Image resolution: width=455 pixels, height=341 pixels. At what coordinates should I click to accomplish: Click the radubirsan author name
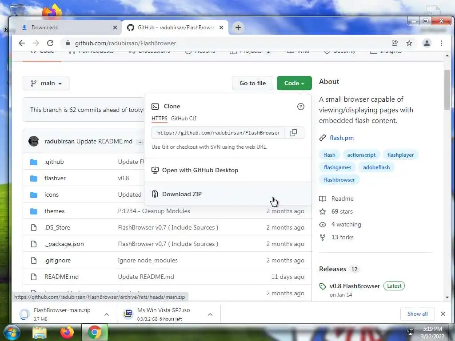pyautogui.click(x=60, y=141)
